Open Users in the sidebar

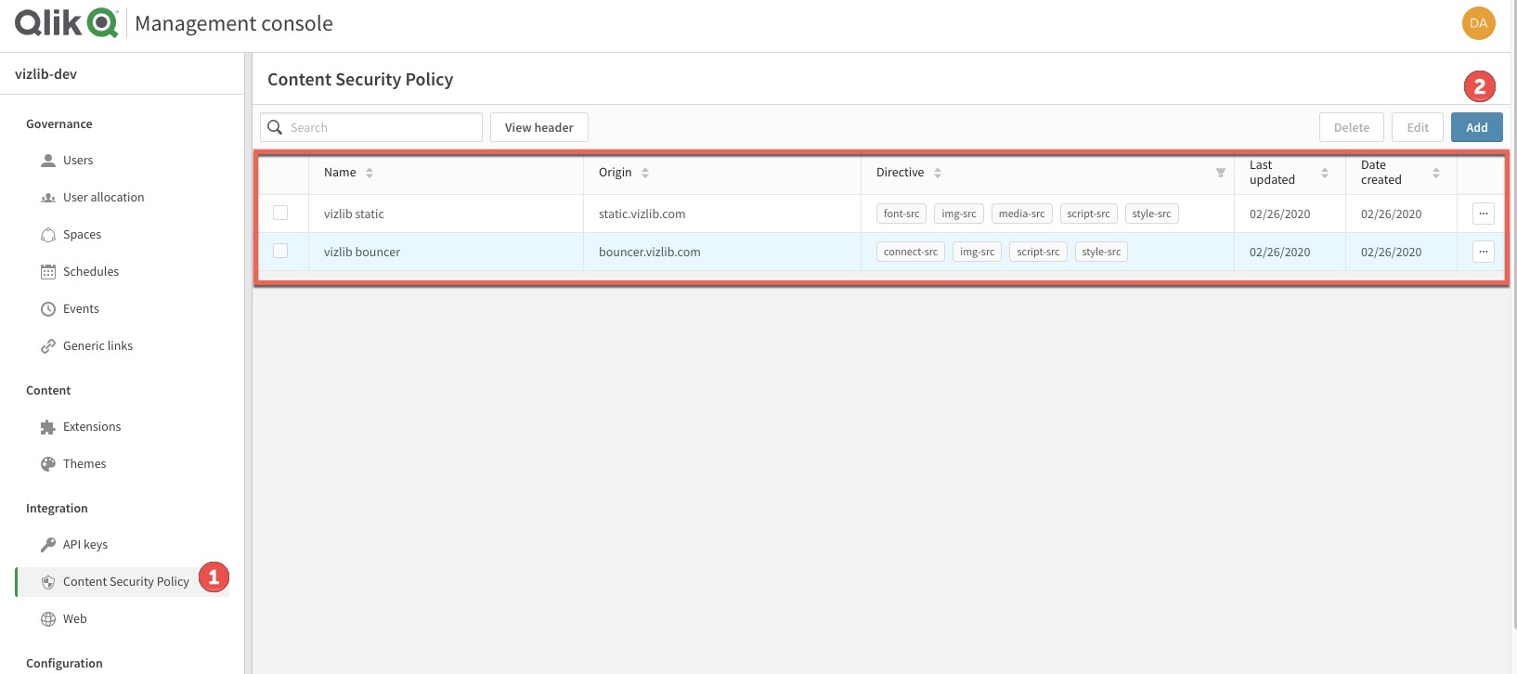(x=78, y=161)
